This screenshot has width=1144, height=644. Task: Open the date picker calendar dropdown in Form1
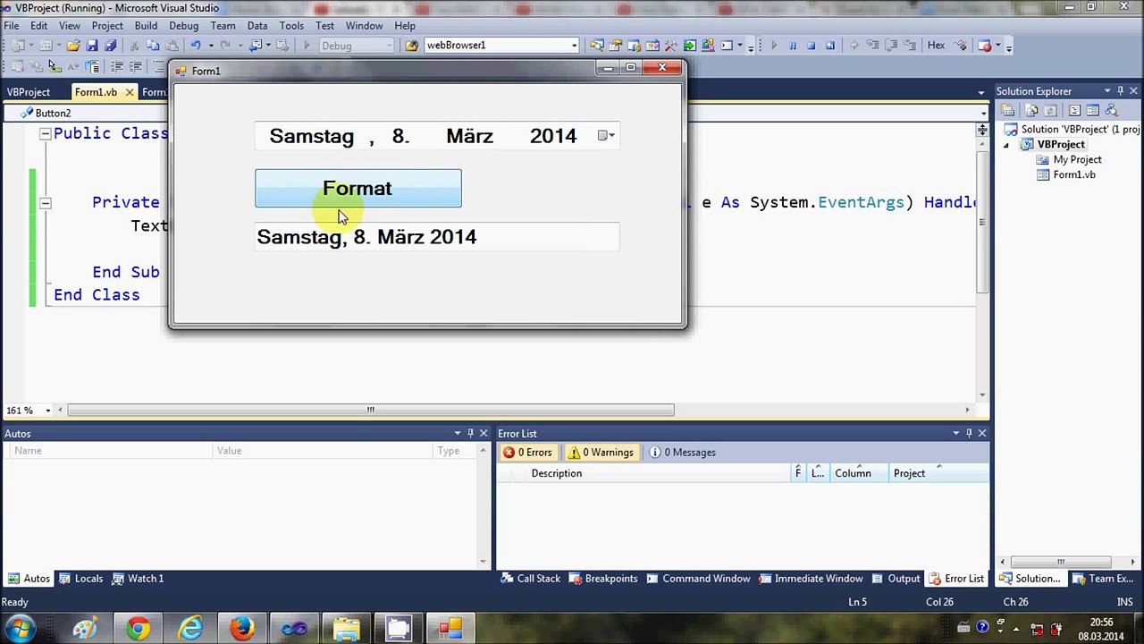click(x=606, y=136)
